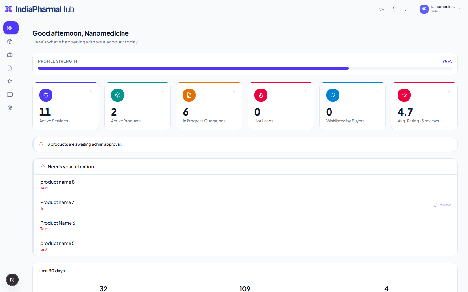Open the products cube icon in sidebar
The height and width of the screenshot is (292, 468).
point(10,42)
